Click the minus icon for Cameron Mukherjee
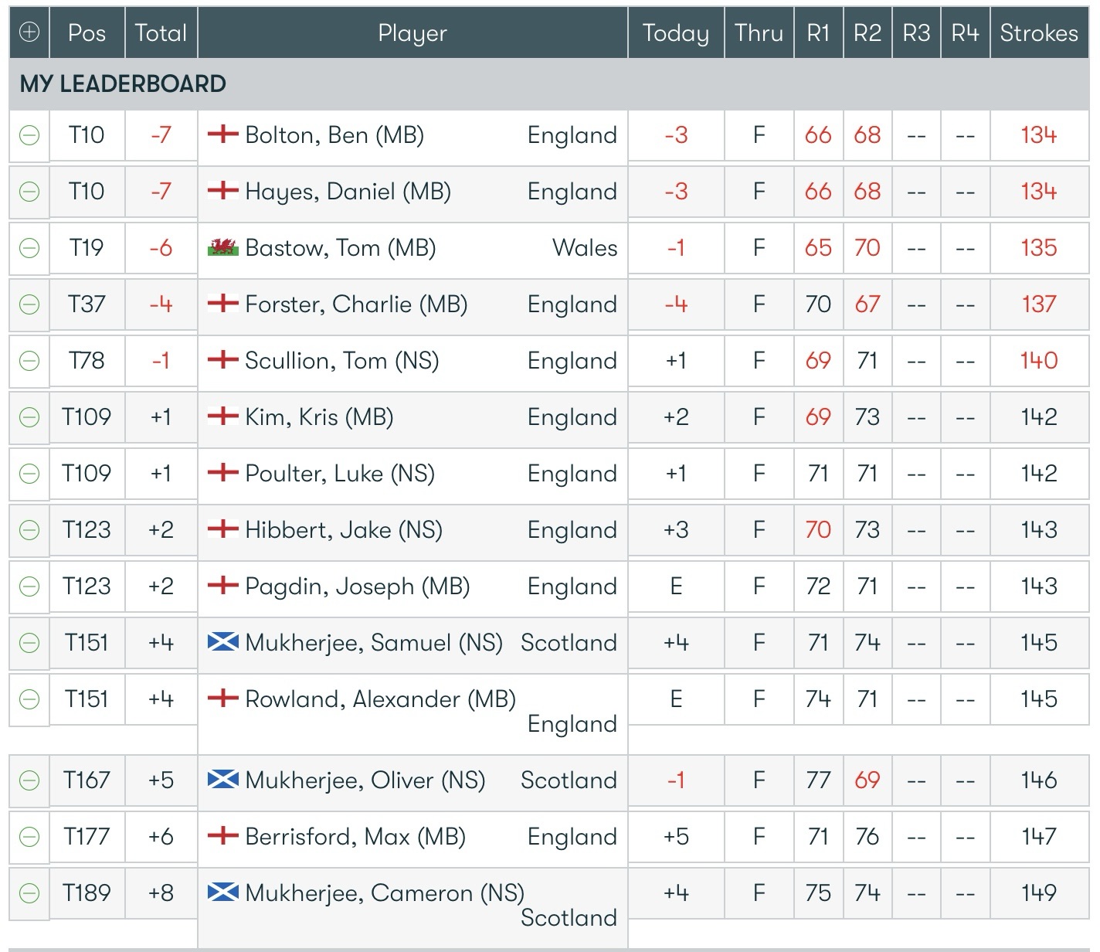The image size is (1100, 952). (x=29, y=893)
